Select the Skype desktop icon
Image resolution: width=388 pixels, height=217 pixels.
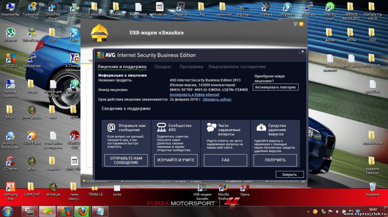[74, 35]
